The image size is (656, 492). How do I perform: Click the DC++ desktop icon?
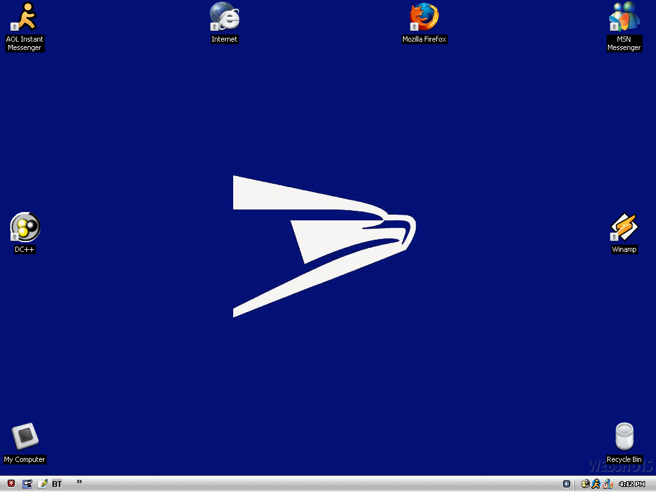click(24, 227)
